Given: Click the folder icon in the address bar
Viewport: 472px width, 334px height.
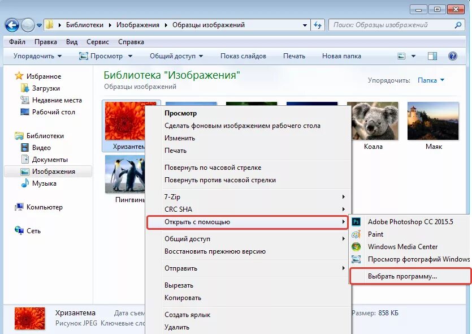Looking at the screenshot, I should [49, 25].
